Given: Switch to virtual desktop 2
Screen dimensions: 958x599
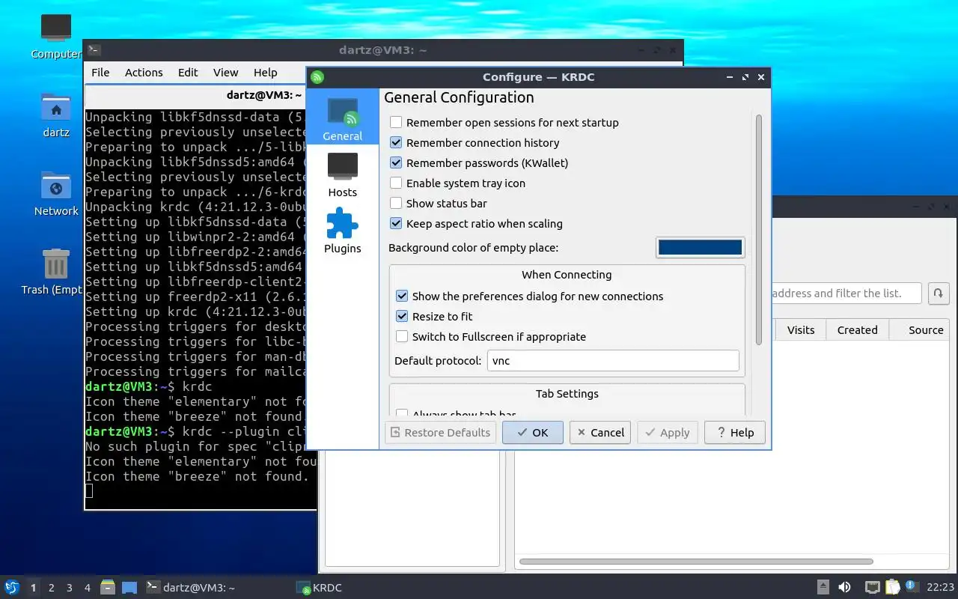Looking at the screenshot, I should pos(52,588).
